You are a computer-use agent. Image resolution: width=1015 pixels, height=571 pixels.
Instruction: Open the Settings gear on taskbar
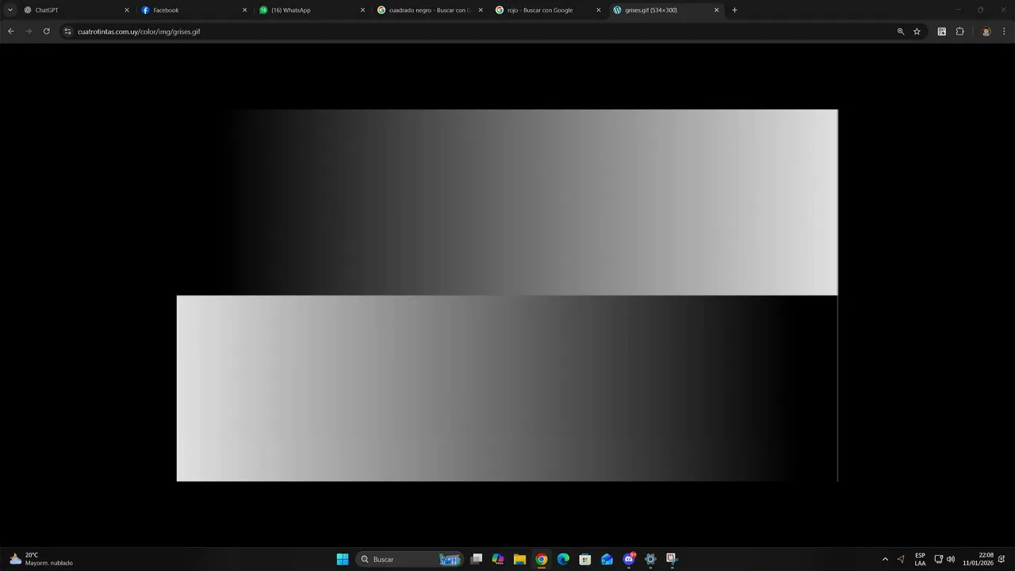coord(650,559)
